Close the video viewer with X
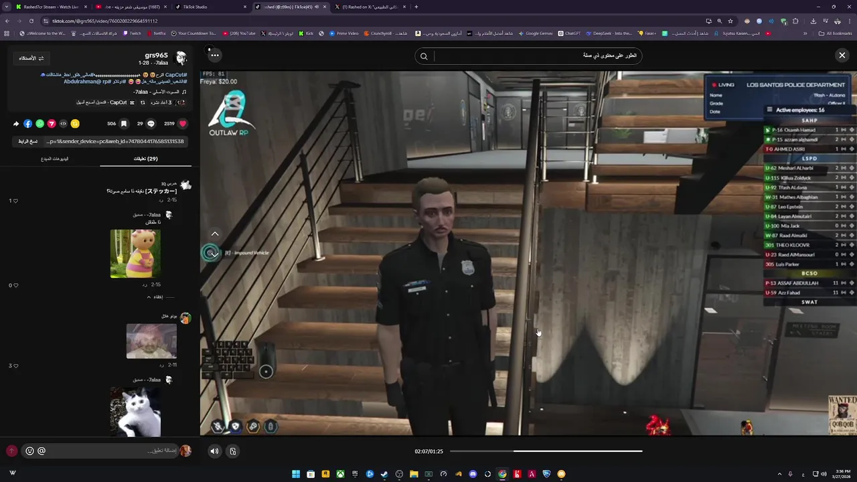 tap(842, 56)
